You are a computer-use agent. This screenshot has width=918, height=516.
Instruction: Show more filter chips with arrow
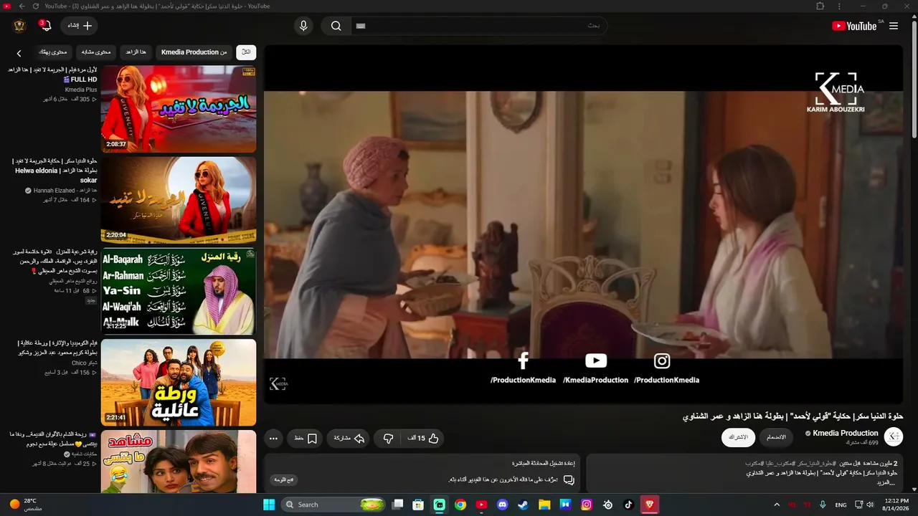(x=19, y=52)
